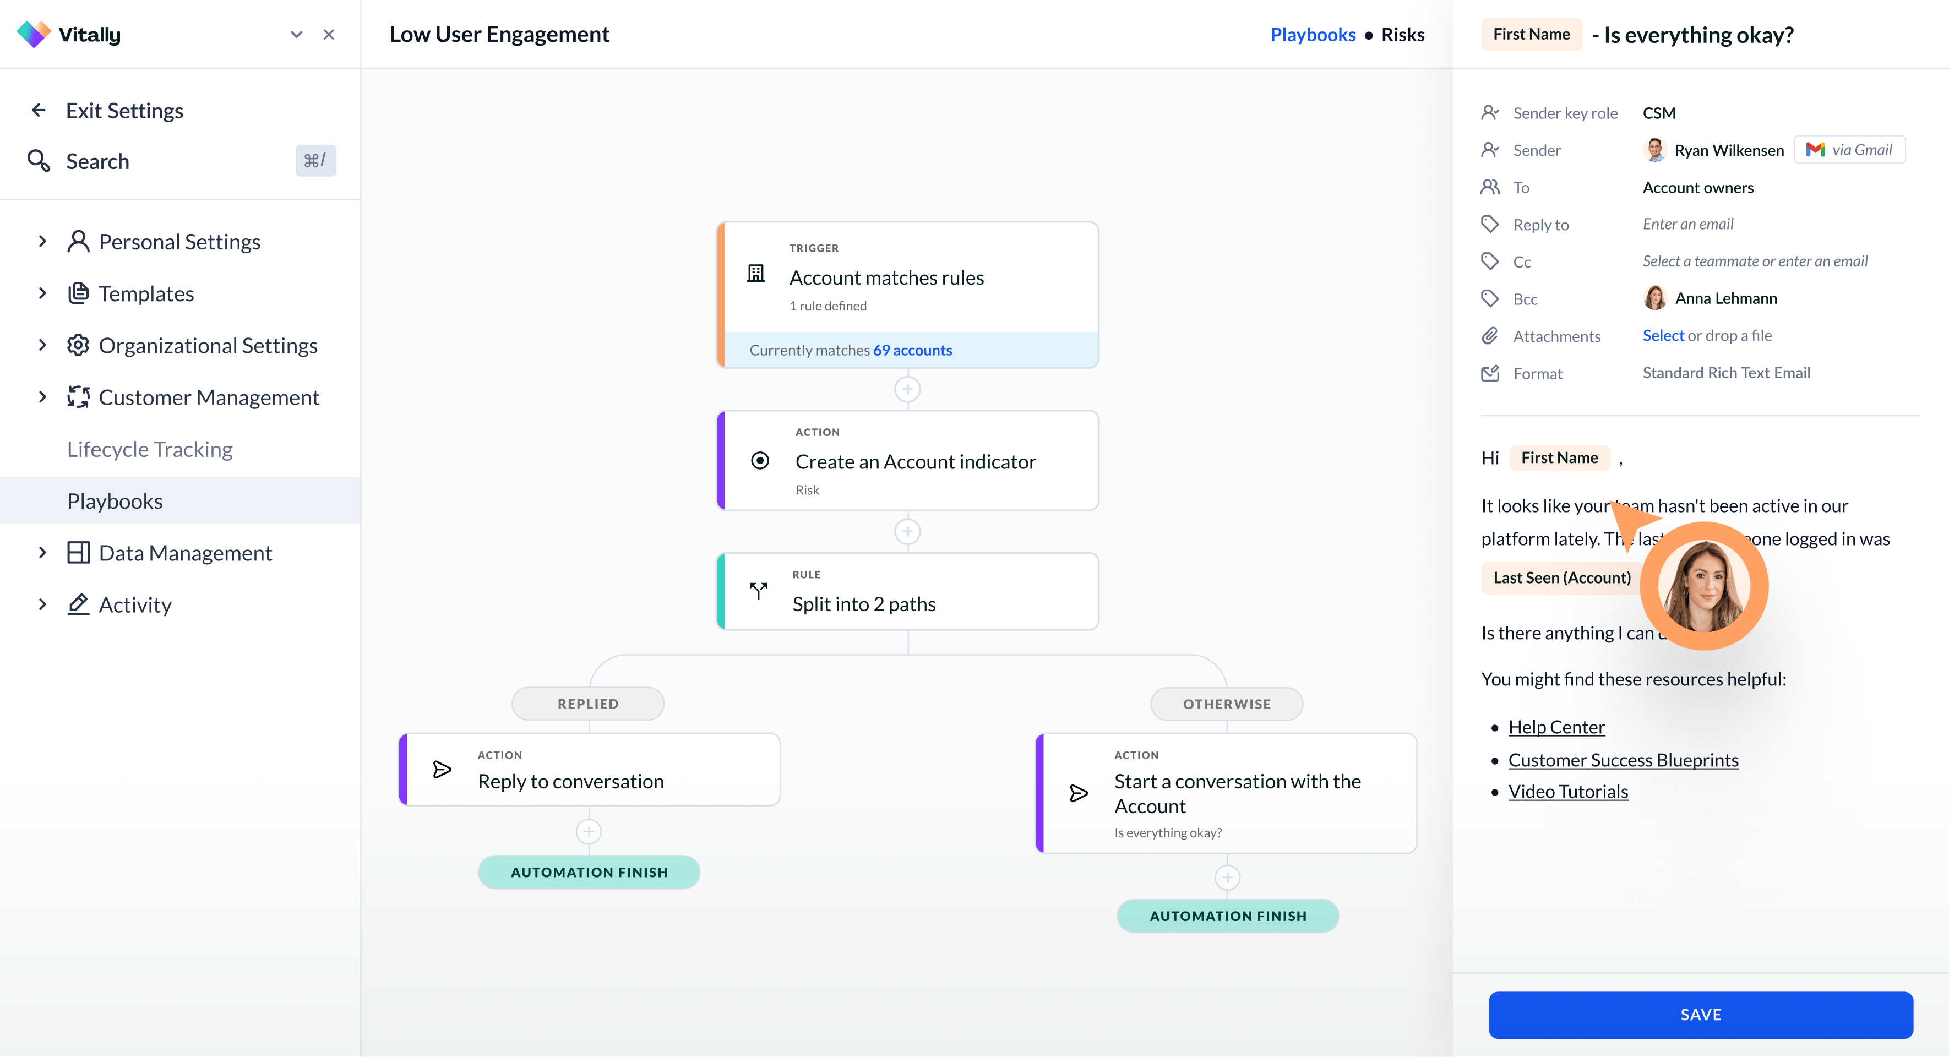Click the Split into 2 paths fork icon
The height and width of the screenshot is (1057, 1949).
pyautogui.click(x=758, y=591)
